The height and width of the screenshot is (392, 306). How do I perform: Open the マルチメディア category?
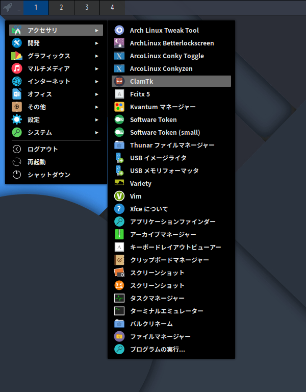tap(56, 68)
